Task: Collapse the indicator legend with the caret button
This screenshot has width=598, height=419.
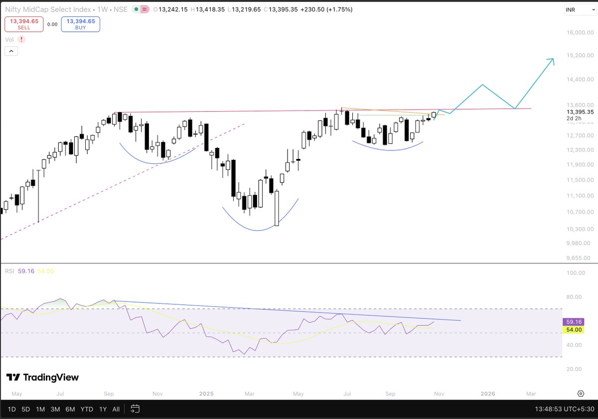Action: [x=11, y=51]
